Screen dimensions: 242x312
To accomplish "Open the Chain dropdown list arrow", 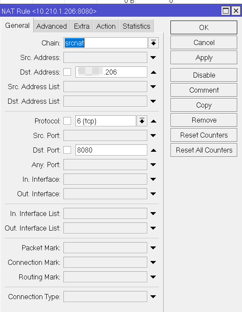I will pyautogui.click(x=153, y=43).
